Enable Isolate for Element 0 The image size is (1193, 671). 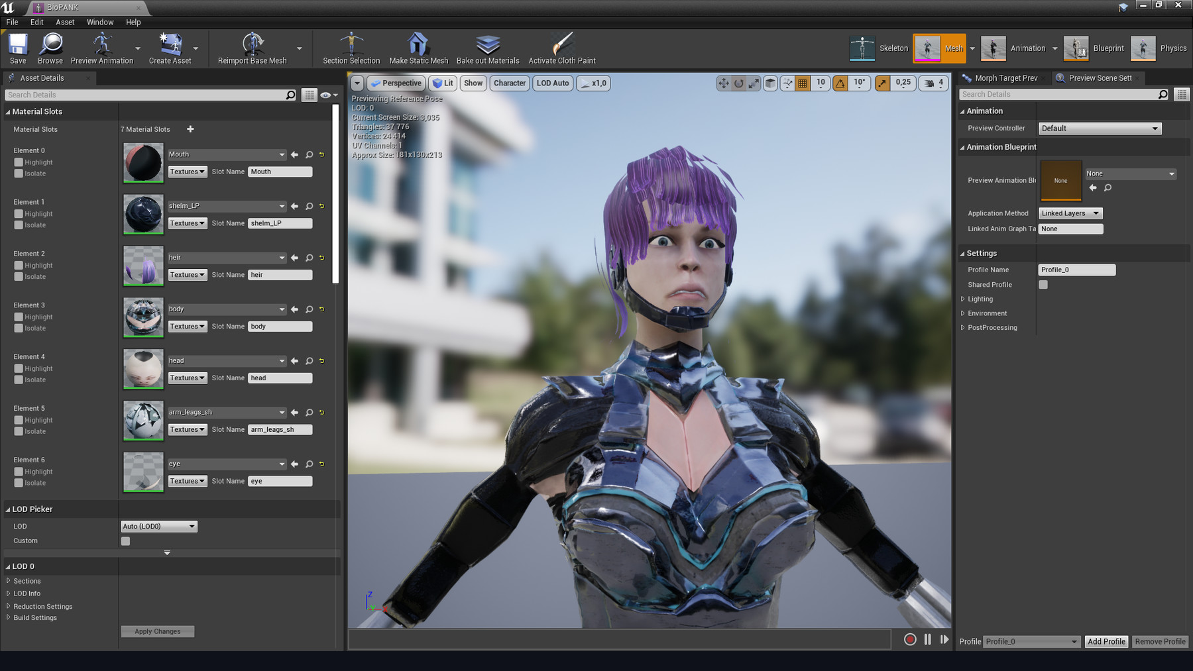click(x=19, y=174)
